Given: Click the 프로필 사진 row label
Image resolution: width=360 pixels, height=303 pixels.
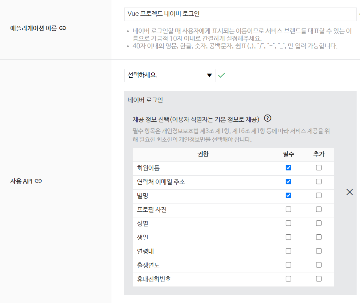Looking at the screenshot, I should pos(152,210).
